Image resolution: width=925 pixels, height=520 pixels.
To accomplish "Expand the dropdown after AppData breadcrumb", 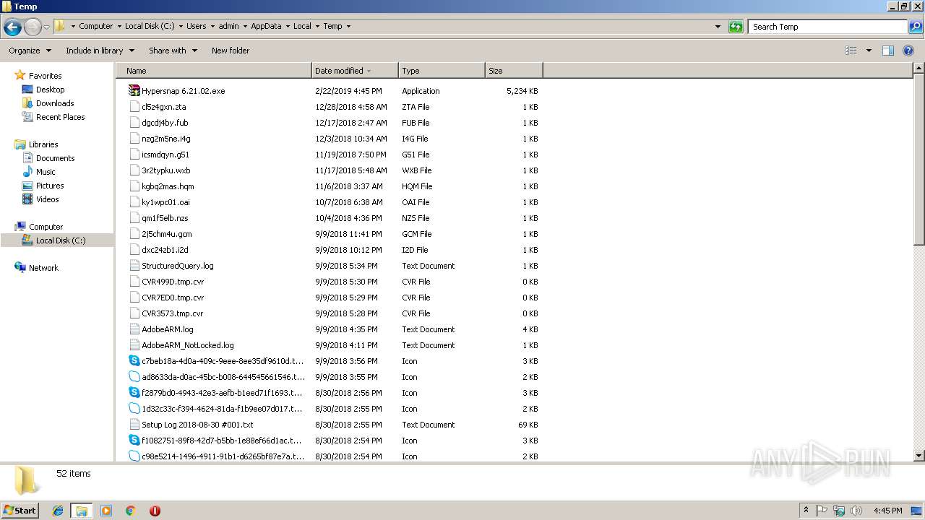I will [287, 26].
